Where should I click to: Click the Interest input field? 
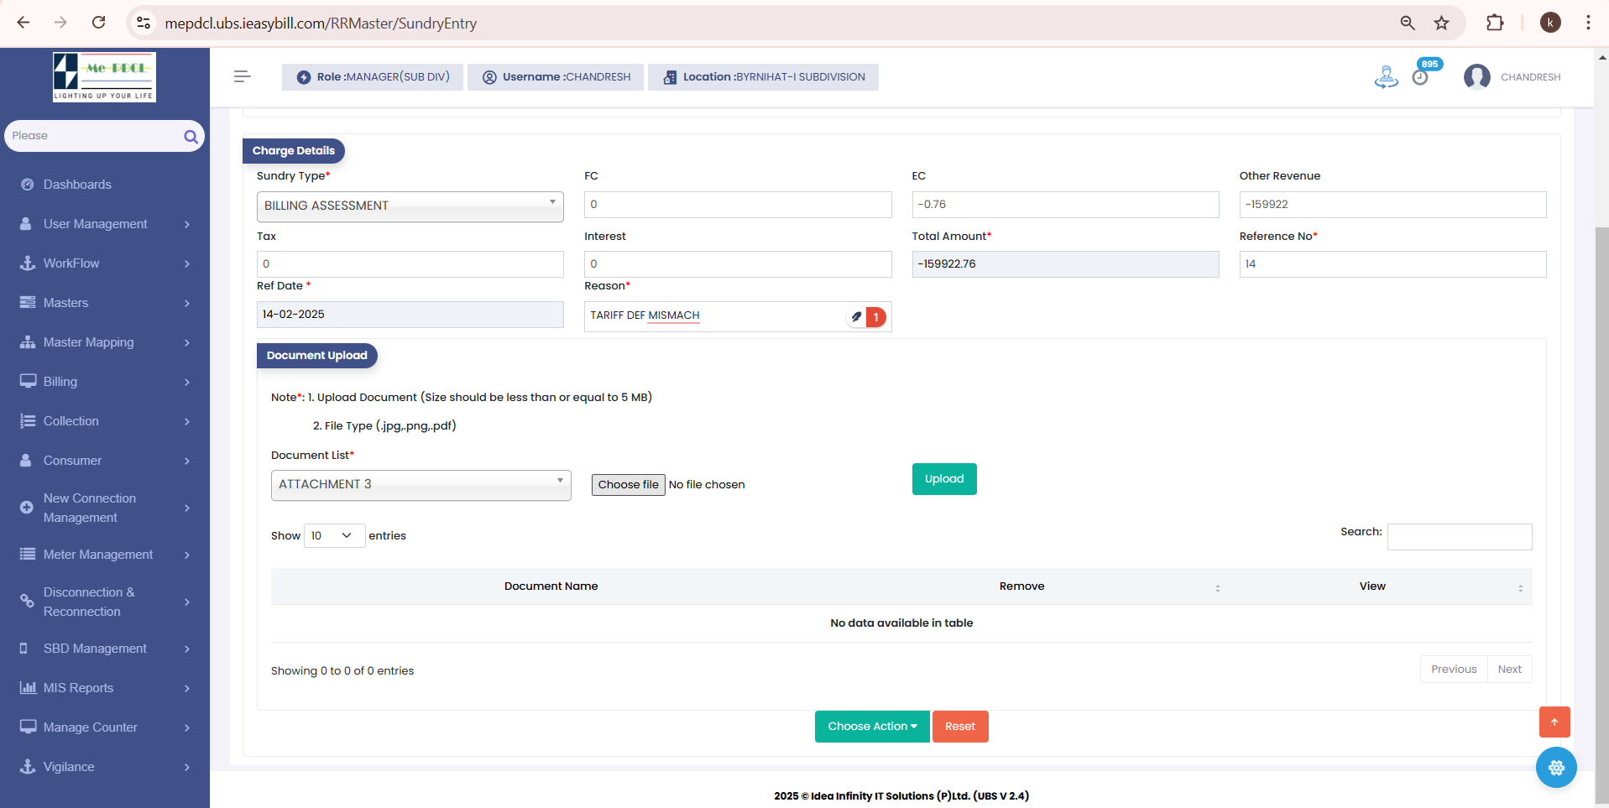738,264
